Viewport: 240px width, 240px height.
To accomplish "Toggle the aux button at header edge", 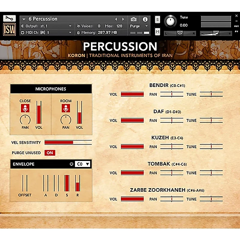I will (236, 26).
